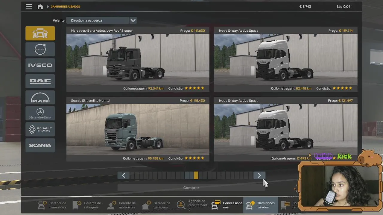Select the Iveco S-Way priced € 119.714

pos(286,59)
